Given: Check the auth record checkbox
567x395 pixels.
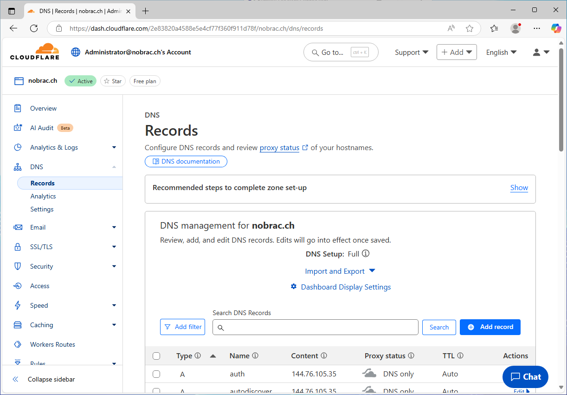Looking at the screenshot, I should point(156,374).
